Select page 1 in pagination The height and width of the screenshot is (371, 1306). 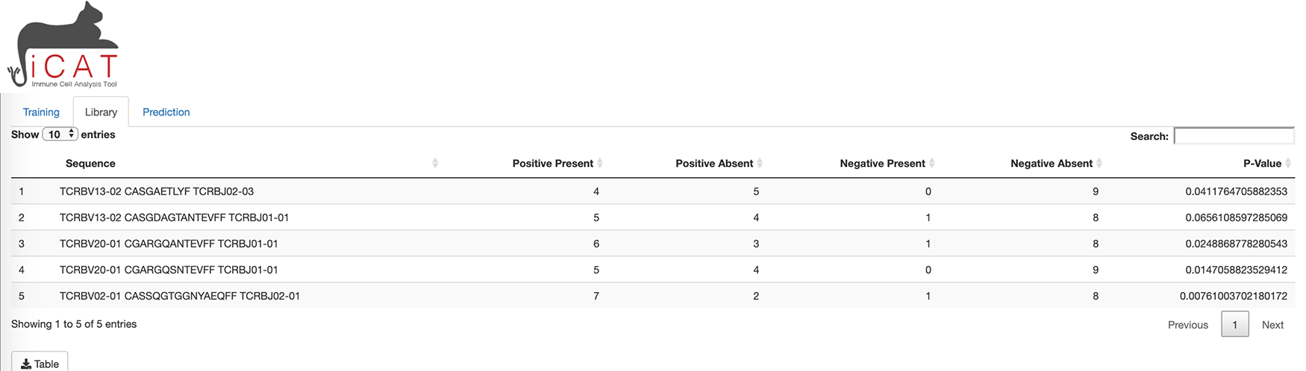(x=1234, y=325)
